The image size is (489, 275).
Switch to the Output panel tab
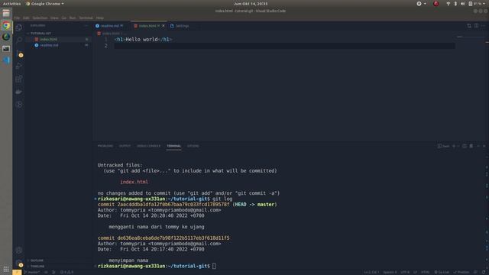(x=125, y=146)
